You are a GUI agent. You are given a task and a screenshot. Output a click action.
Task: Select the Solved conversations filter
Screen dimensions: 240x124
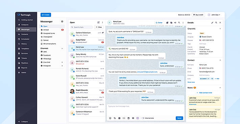[x=52, y=40]
